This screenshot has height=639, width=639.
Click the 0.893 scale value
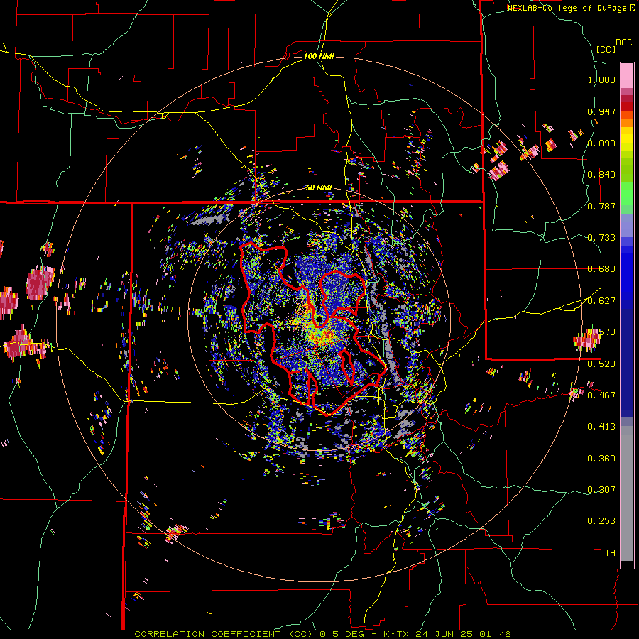(601, 143)
